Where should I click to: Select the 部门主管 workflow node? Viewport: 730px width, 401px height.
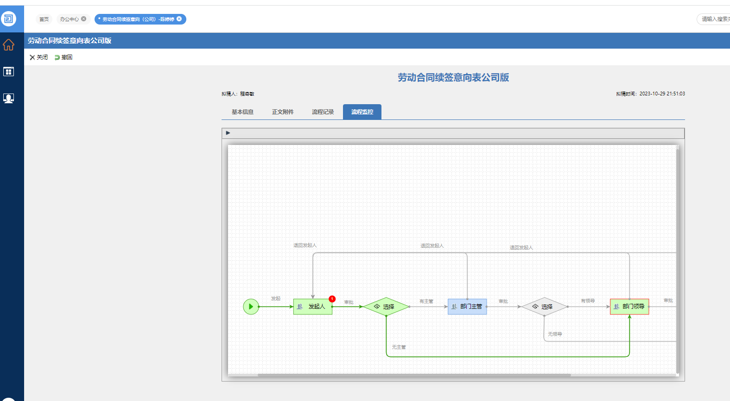pos(467,307)
